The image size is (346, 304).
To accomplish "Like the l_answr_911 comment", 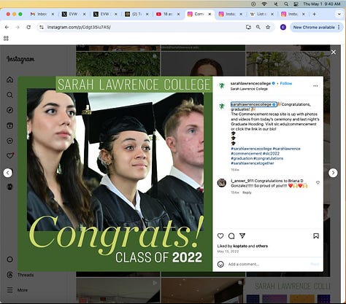I will [318, 182].
